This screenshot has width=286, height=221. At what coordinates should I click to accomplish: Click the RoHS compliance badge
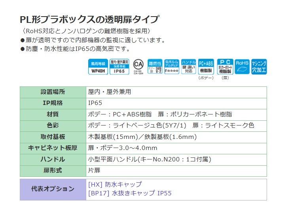pos(242,66)
